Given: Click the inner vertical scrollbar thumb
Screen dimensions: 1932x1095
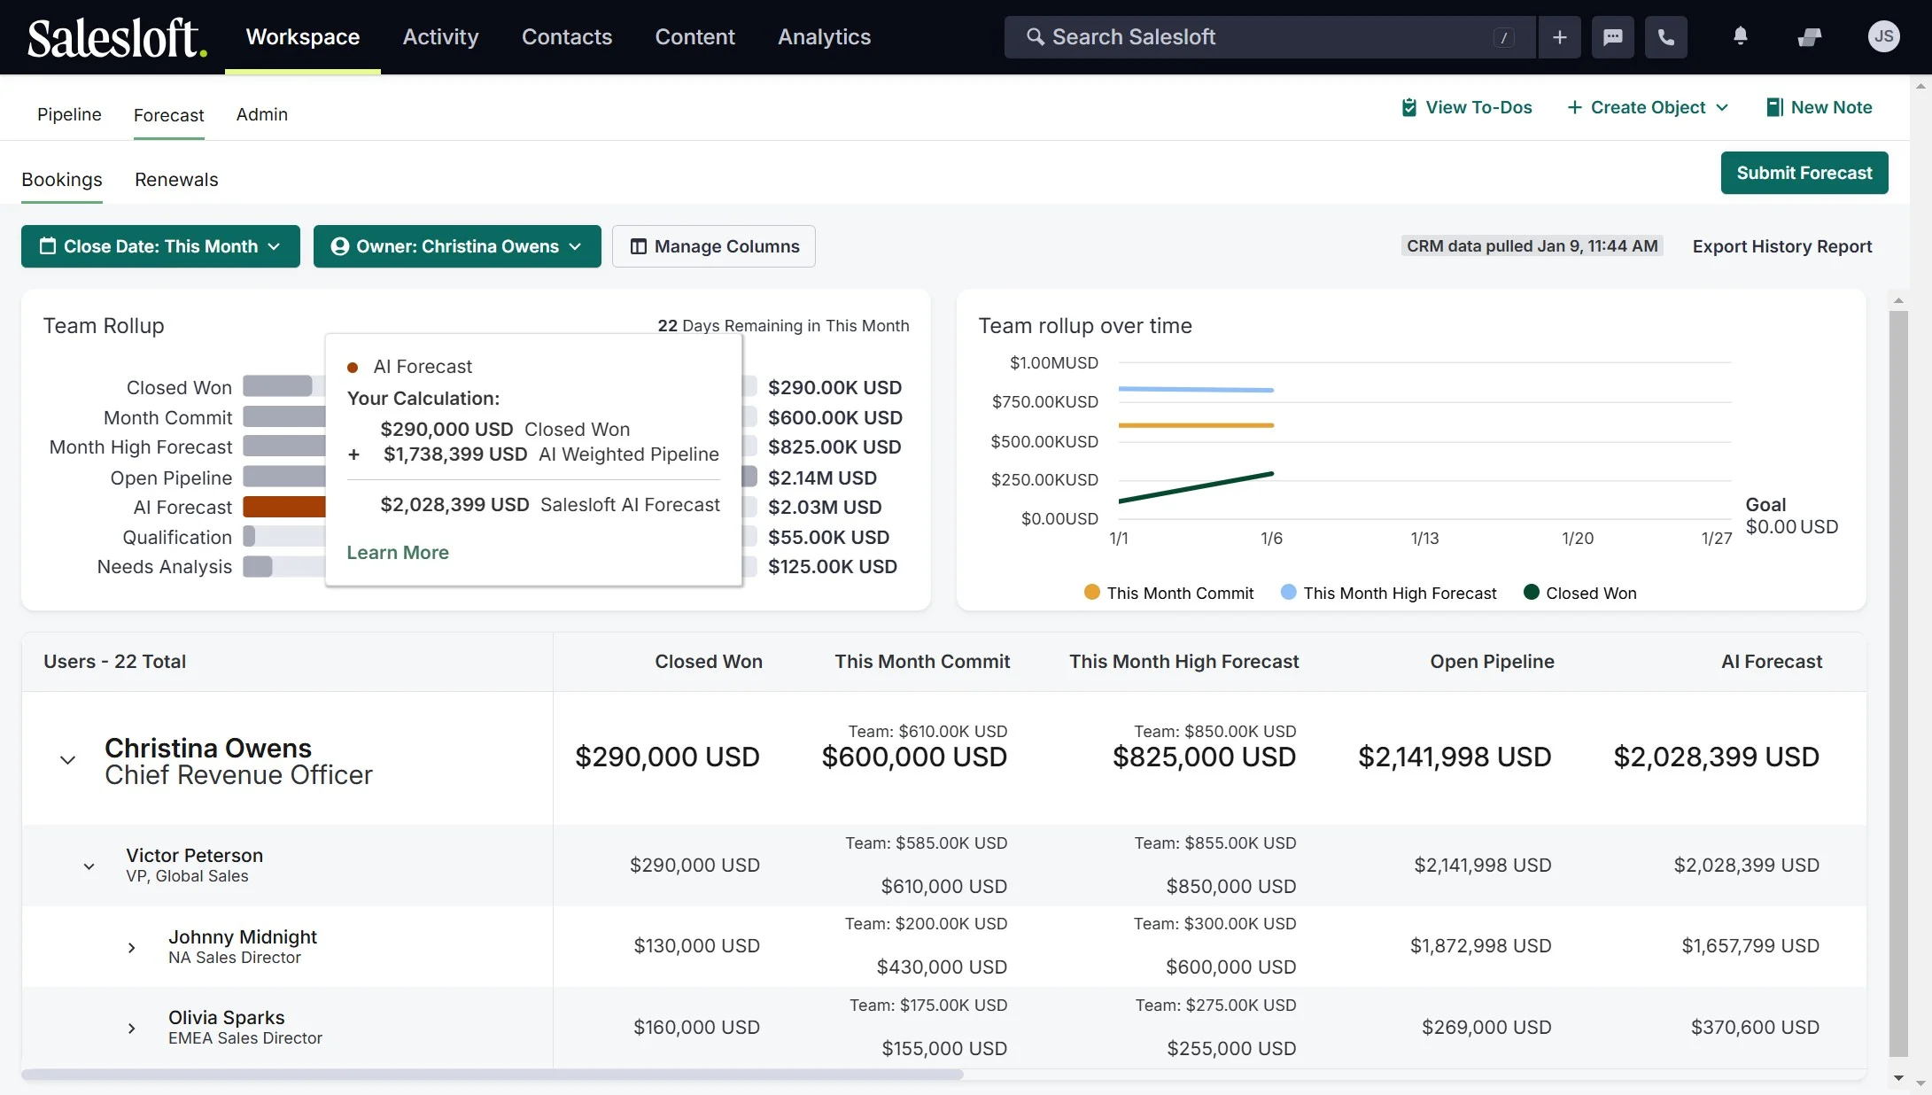Looking at the screenshot, I should click(1897, 682).
